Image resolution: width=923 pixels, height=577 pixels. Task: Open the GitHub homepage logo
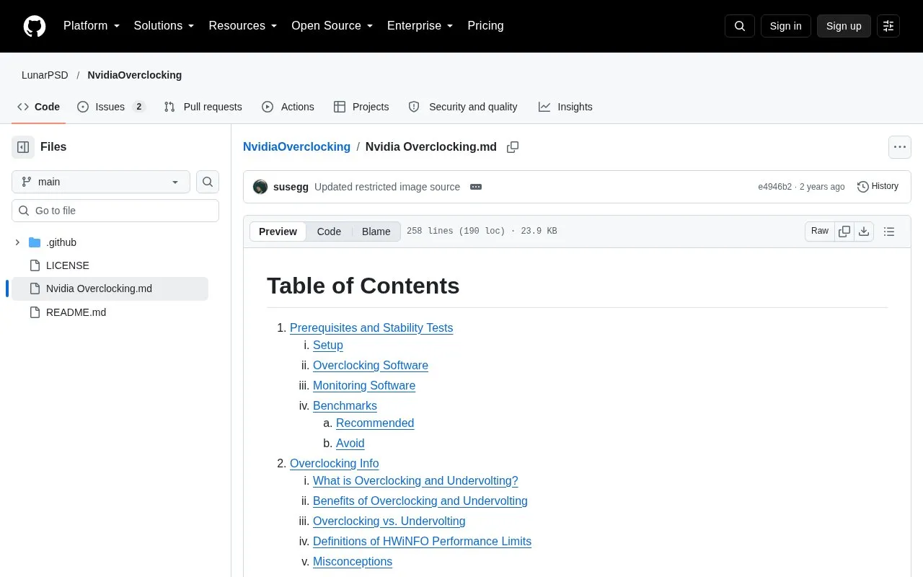(35, 26)
